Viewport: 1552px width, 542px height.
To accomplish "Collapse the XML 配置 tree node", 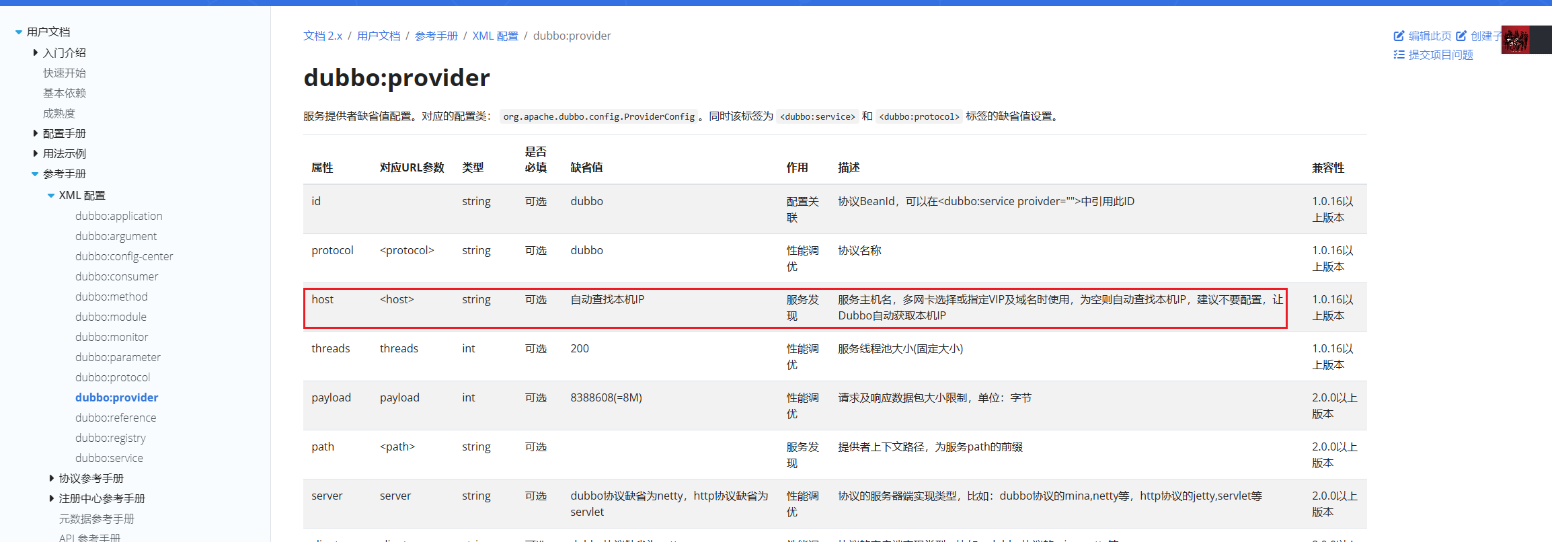I will click(51, 195).
